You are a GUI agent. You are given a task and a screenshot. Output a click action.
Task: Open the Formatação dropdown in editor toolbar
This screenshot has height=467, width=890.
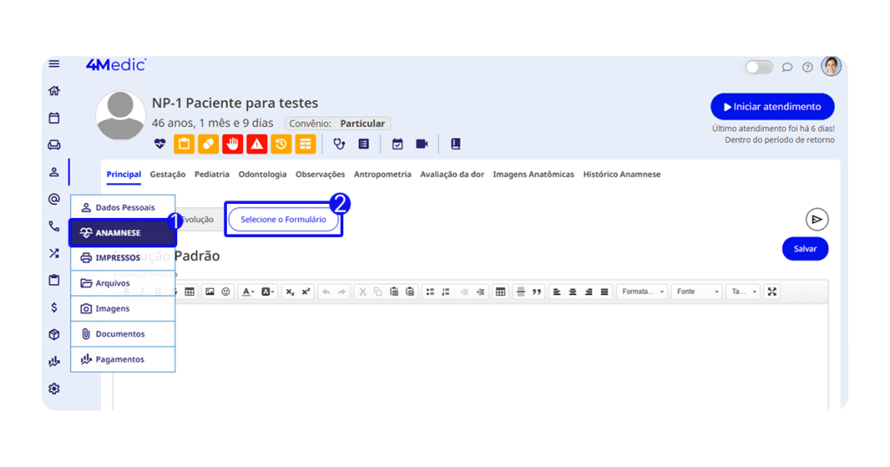coord(642,292)
